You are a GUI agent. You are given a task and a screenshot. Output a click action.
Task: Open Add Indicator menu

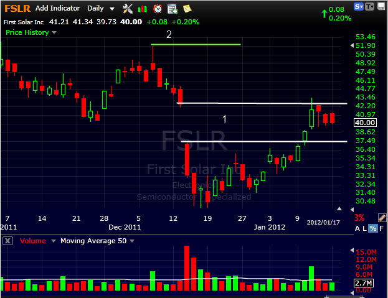point(58,8)
